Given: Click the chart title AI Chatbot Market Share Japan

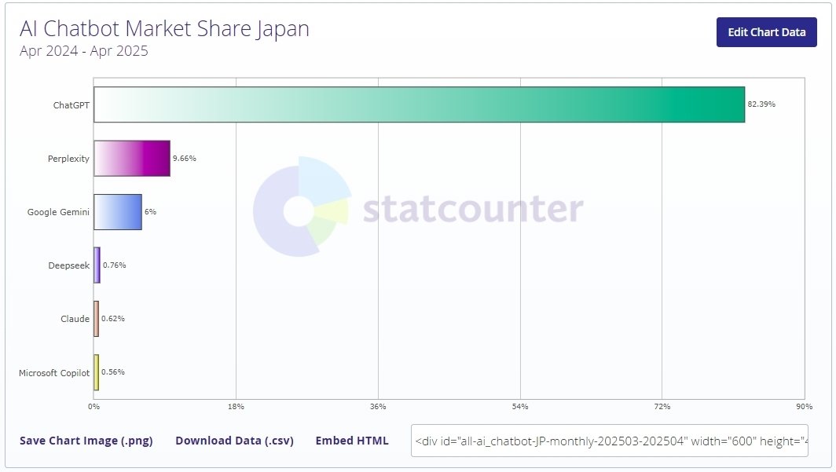Looking at the screenshot, I should (x=164, y=28).
